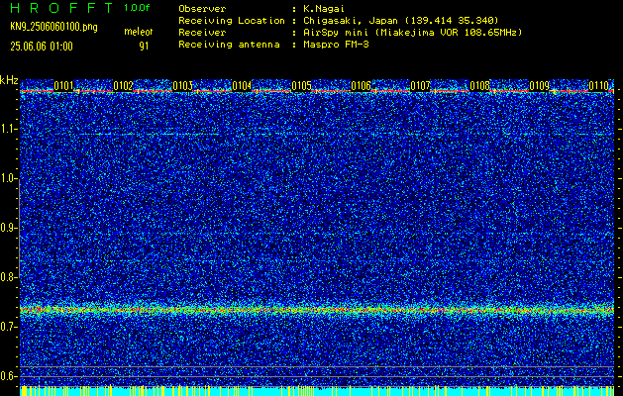The image size is (623, 396).
Task: Click the 0106 time marker
Action: 361,86
